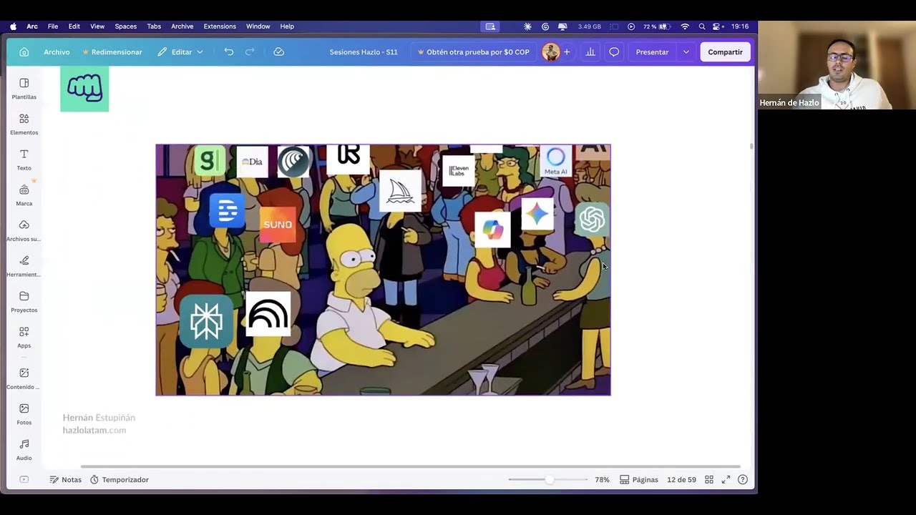Open the Tabs menu
The width and height of the screenshot is (916, 515).
click(x=154, y=26)
